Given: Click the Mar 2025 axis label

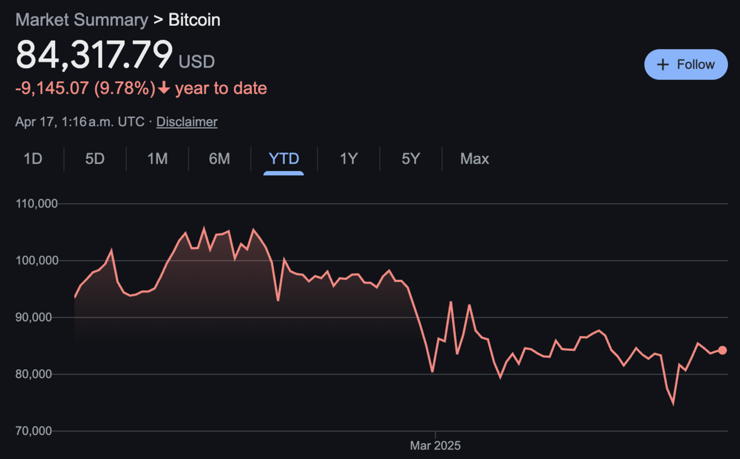Looking at the screenshot, I should point(435,445).
